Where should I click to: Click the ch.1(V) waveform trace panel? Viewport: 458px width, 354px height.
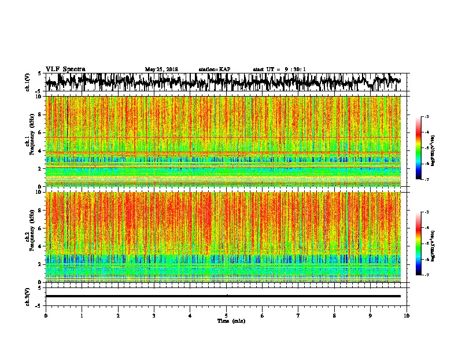[x=226, y=82]
